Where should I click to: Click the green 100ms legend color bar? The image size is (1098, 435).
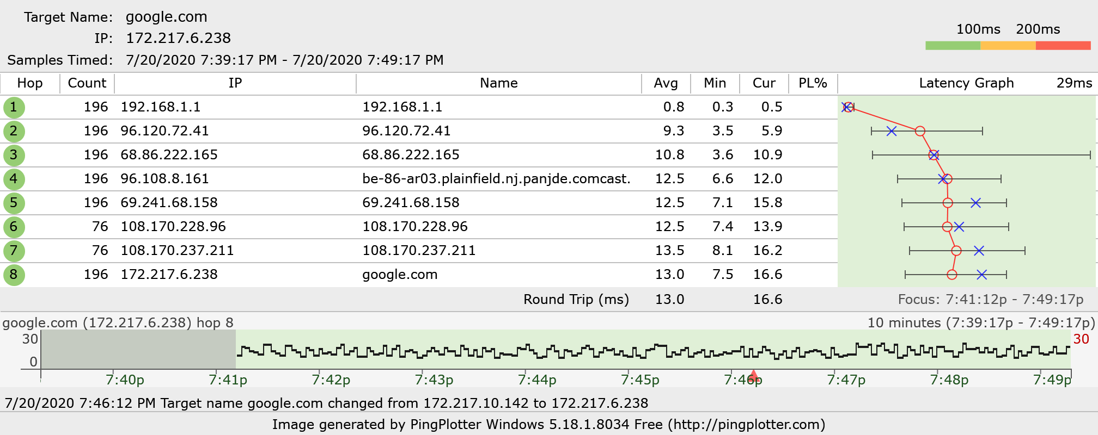(x=953, y=46)
